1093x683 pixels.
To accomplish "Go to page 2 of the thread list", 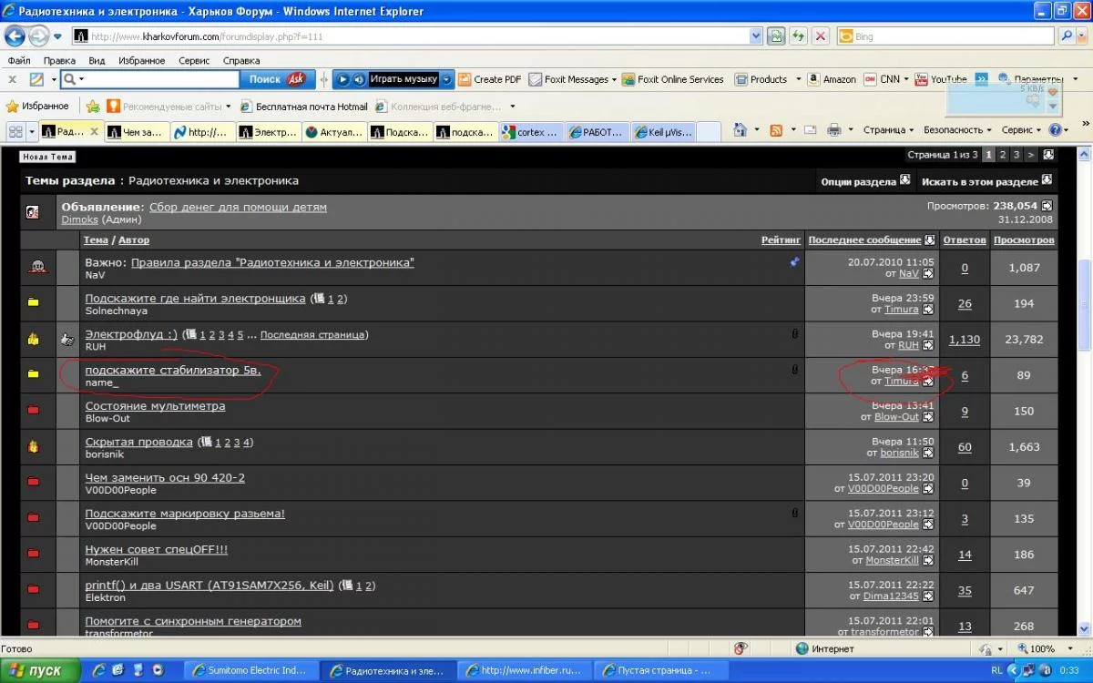I will click(x=1003, y=155).
